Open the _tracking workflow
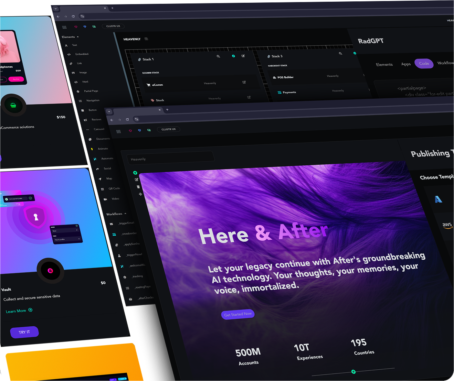The width and height of the screenshot is (454, 381). point(137,276)
